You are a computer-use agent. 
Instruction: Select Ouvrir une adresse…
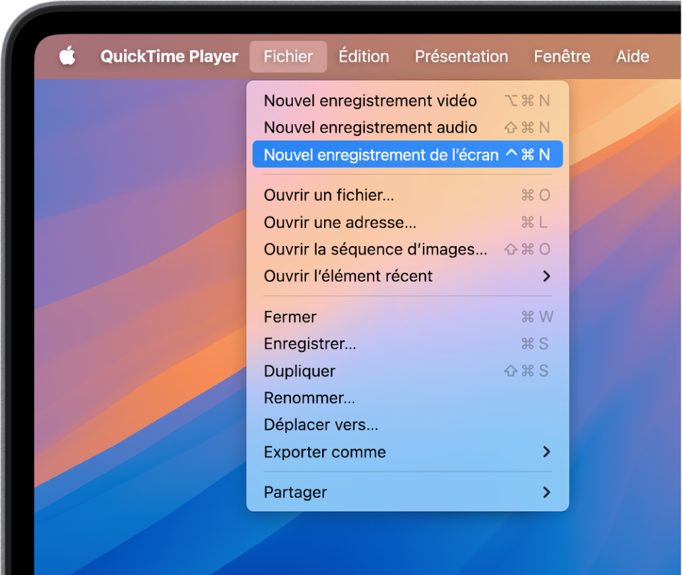(408, 222)
